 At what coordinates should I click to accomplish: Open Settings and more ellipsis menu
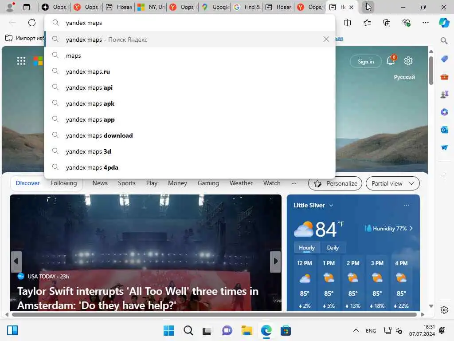425,23
